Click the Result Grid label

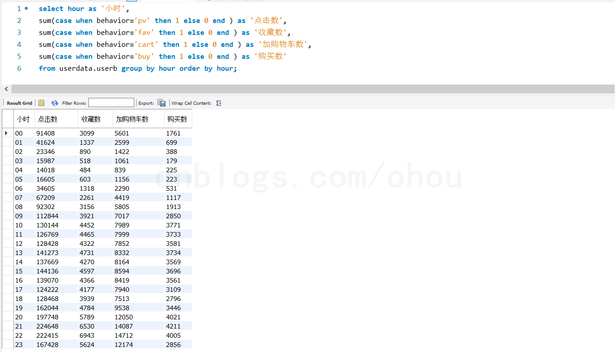tap(19, 103)
